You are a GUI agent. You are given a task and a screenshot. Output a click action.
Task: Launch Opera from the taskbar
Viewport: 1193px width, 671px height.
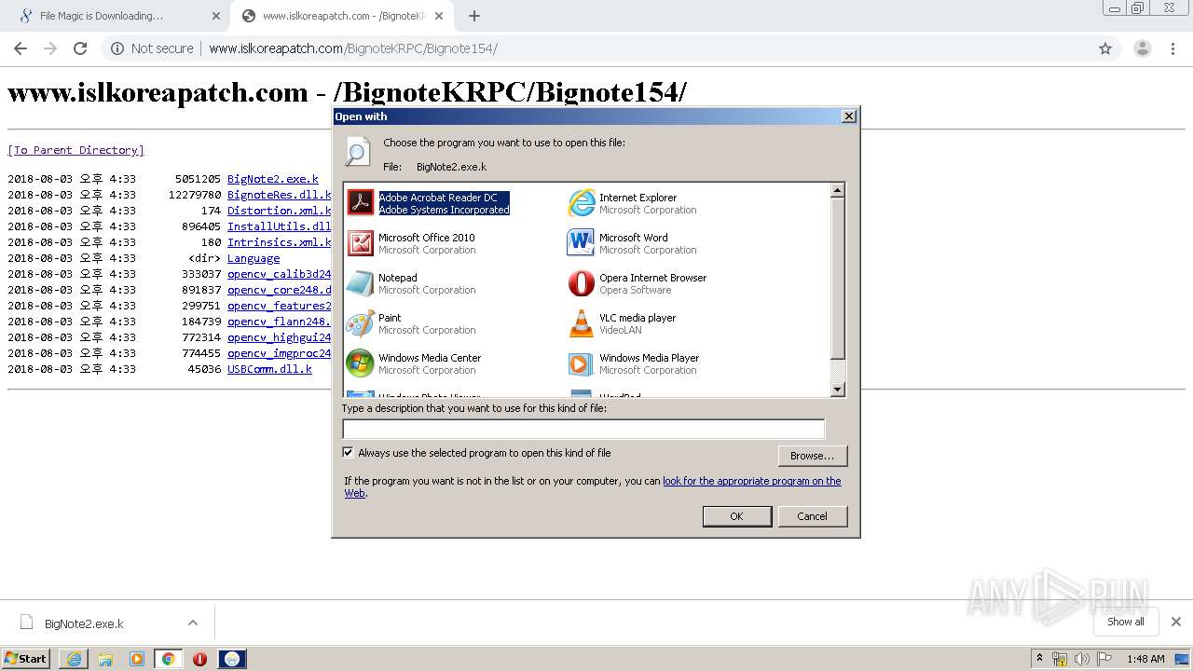click(x=199, y=659)
